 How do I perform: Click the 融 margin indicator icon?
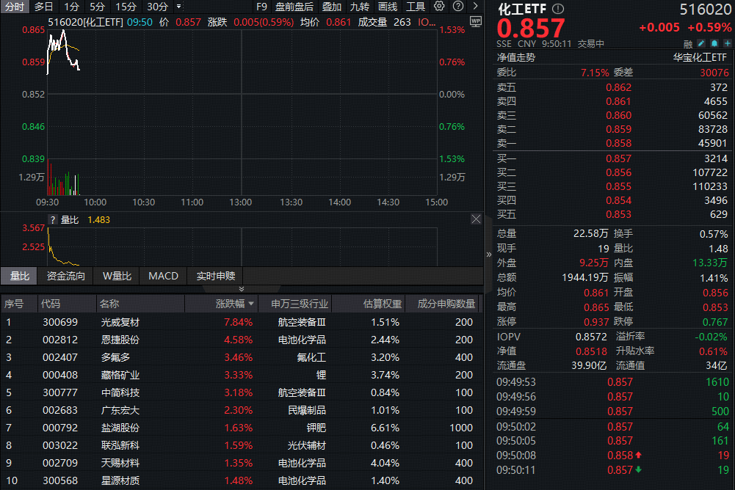[x=688, y=43]
